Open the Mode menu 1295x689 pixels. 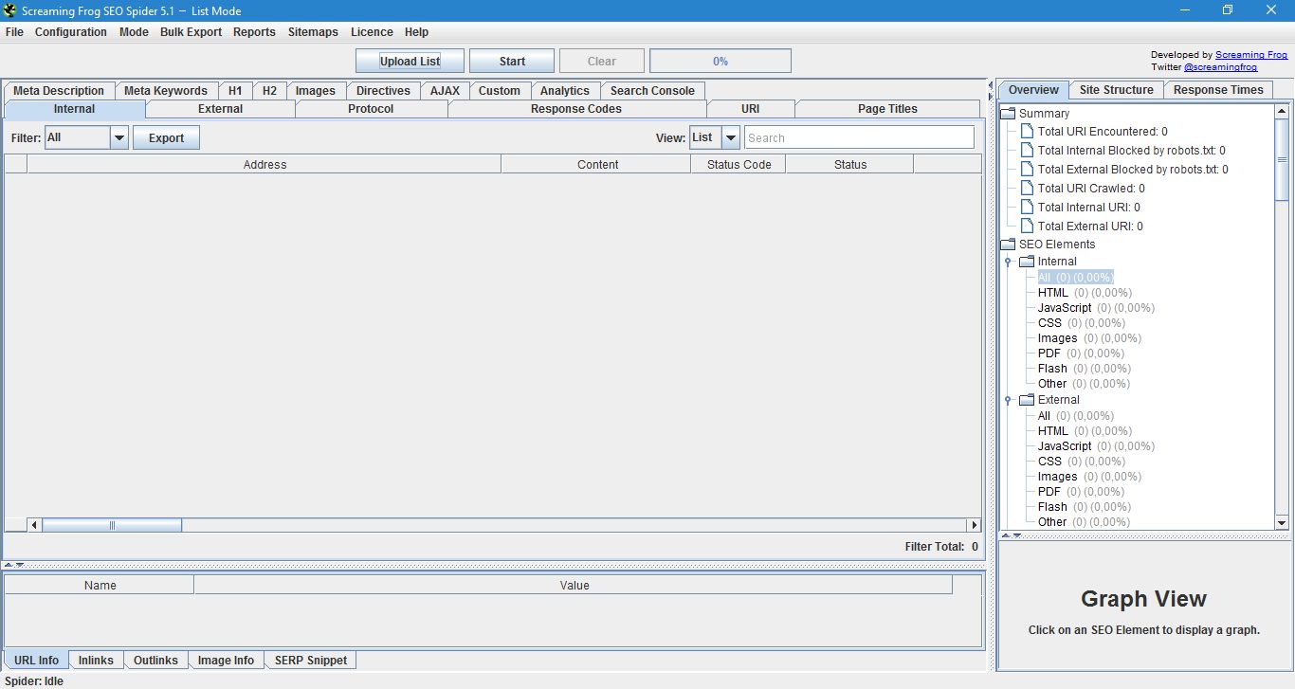pyautogui.click(x=134, y=32)
